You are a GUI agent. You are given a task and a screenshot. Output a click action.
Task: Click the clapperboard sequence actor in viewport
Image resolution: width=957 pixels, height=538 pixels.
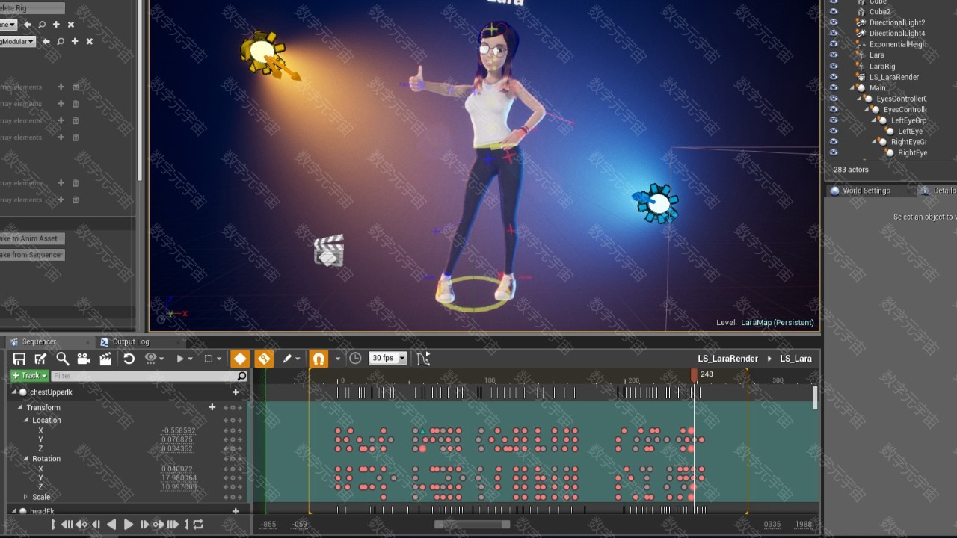[329, 251]
